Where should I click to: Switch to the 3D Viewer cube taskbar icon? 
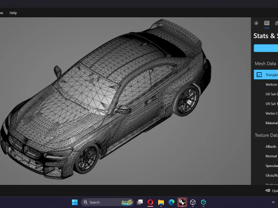(193, 202)
